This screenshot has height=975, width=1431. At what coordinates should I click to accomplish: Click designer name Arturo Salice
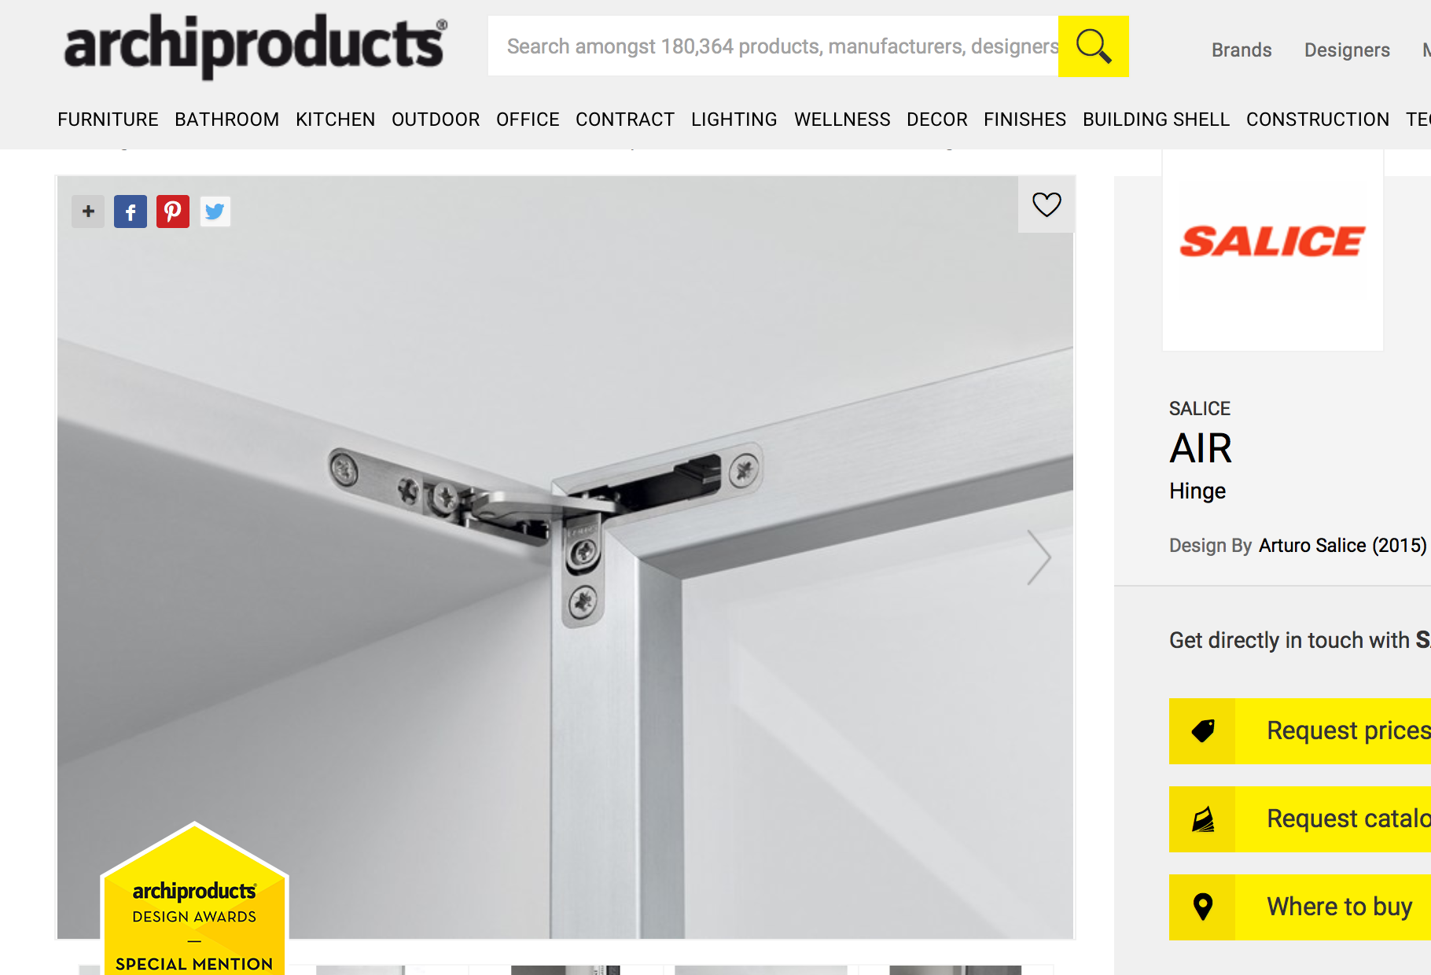tap(1312, 546)
